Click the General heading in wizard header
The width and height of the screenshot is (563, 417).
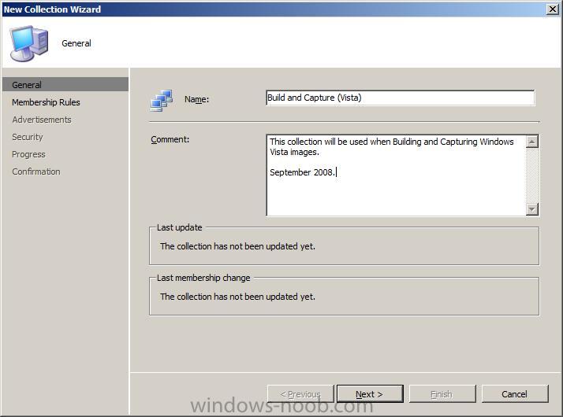[76, 43]
